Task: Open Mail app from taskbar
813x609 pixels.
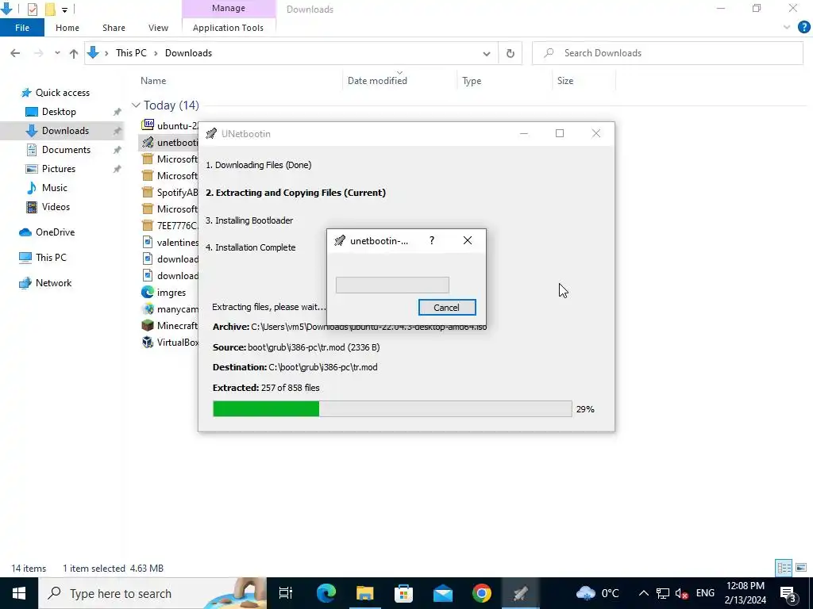Action: 443,593
